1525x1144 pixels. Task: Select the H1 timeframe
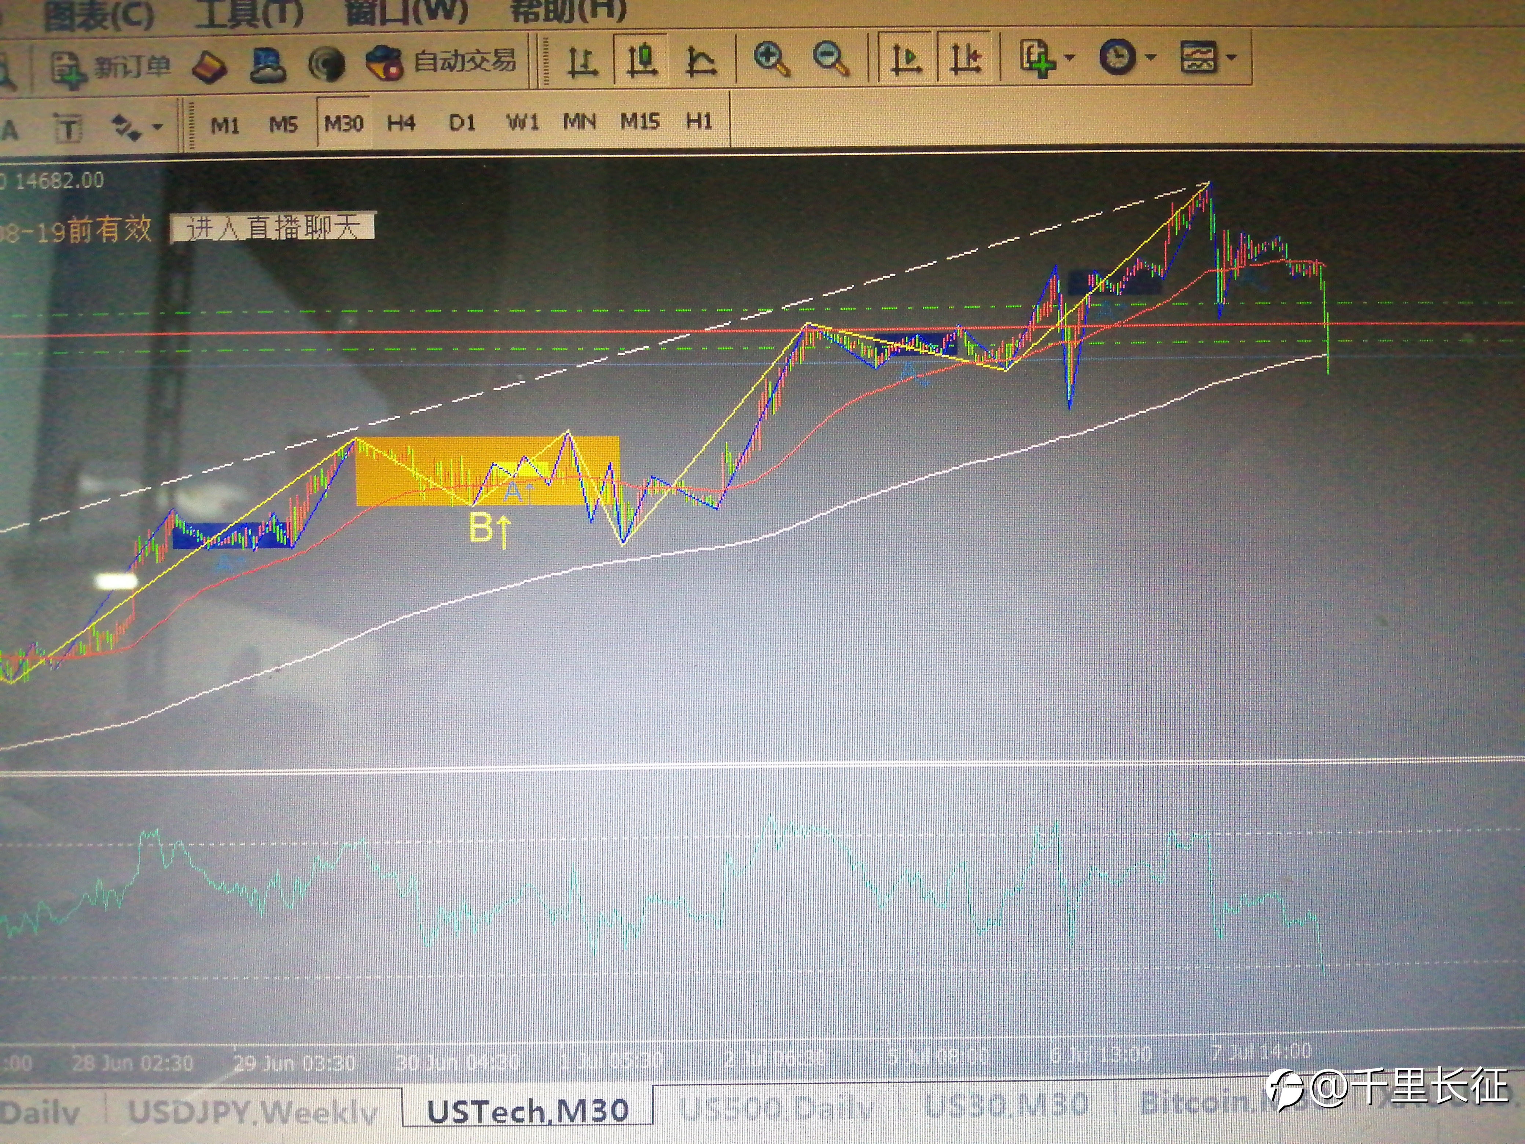coord(699,121)
